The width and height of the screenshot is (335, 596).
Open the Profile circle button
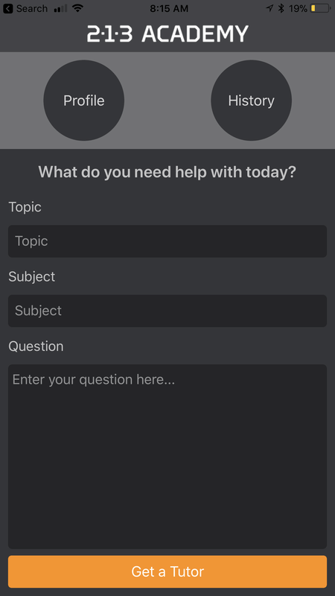click(83, 101)
